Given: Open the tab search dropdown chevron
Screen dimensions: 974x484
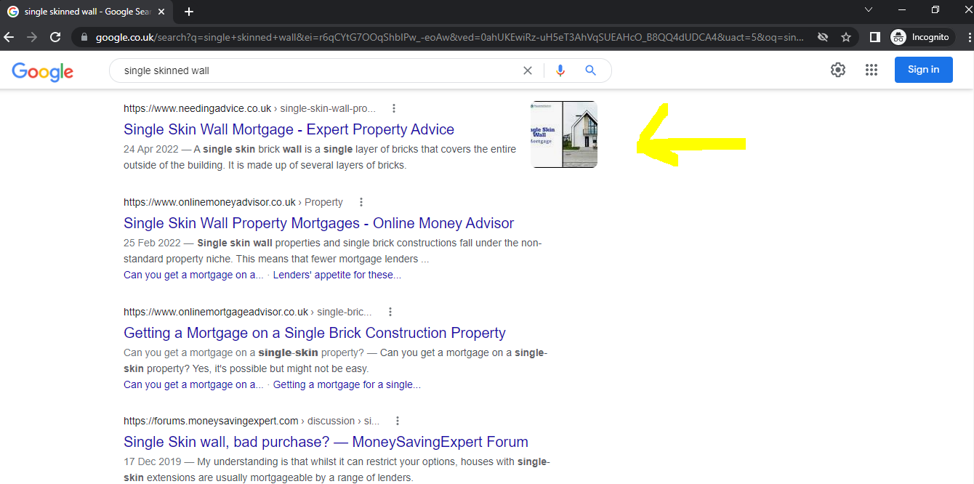Looking at the screenshot, I should point(869,10).
